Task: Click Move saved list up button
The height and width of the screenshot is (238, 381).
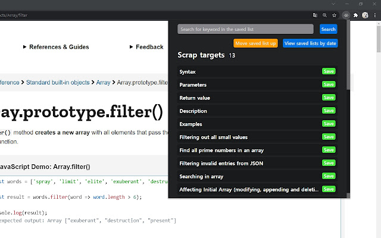Action: pos(255,43)
